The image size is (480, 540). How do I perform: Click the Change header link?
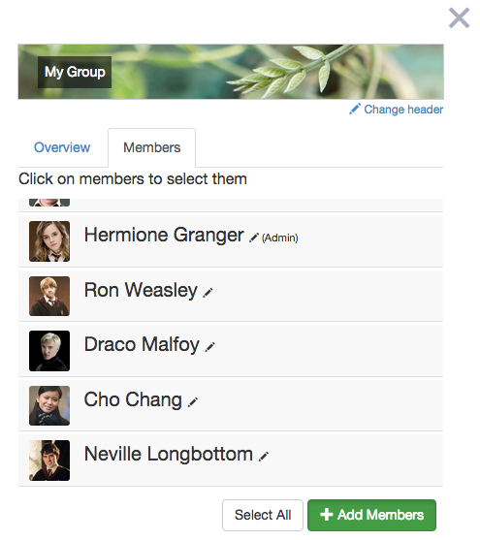403,110
